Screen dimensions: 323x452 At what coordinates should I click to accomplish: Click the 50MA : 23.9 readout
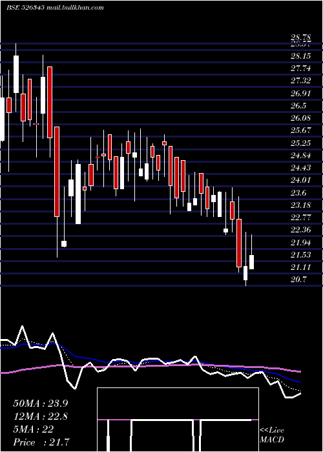[x=41, y=404]
